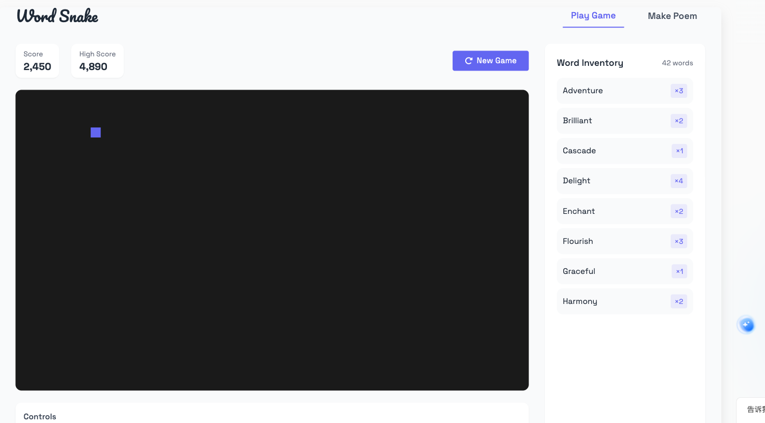The image size is (765, 423).
Task: Click the ×1 count badge beside Cascade
Action: 679,151
